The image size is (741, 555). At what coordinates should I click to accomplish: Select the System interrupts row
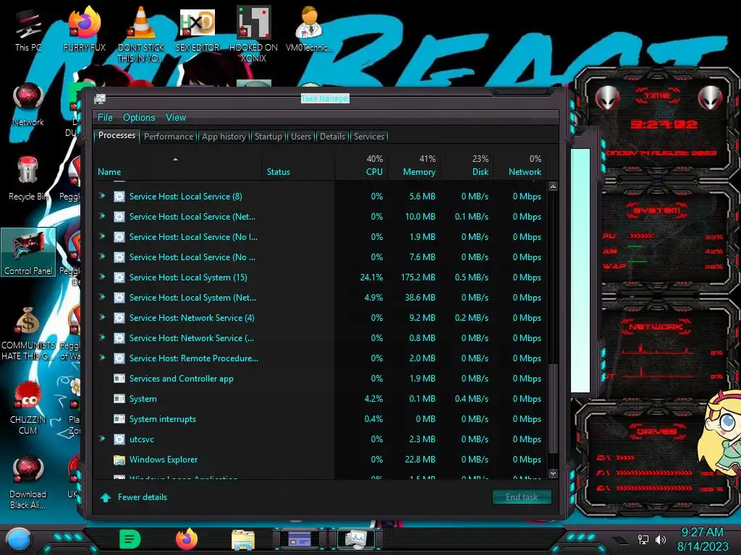point(321,419)
